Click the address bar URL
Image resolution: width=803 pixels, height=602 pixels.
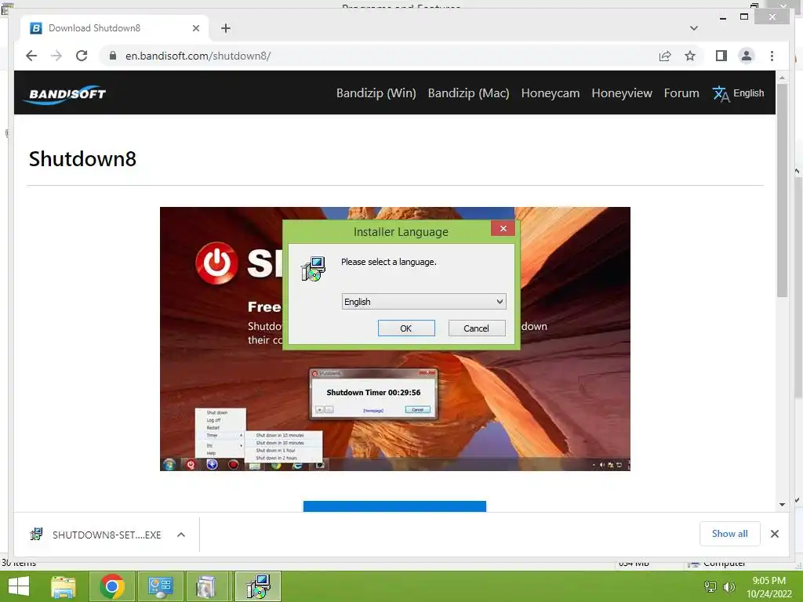click(x=198, y=56)
